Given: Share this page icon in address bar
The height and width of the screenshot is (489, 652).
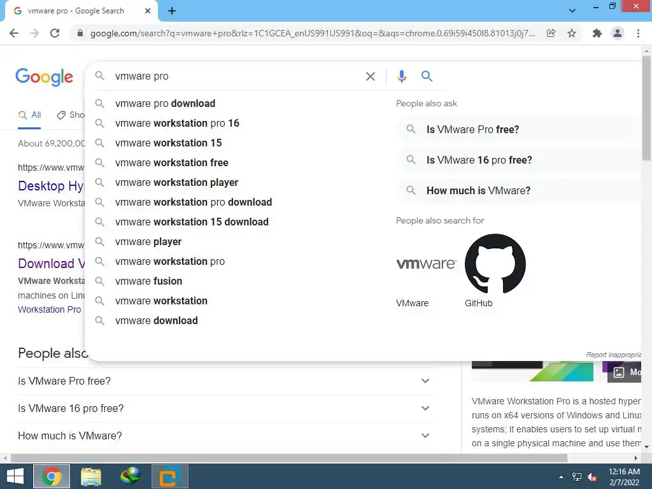Looking at the screenshot, I should [551, 33].
